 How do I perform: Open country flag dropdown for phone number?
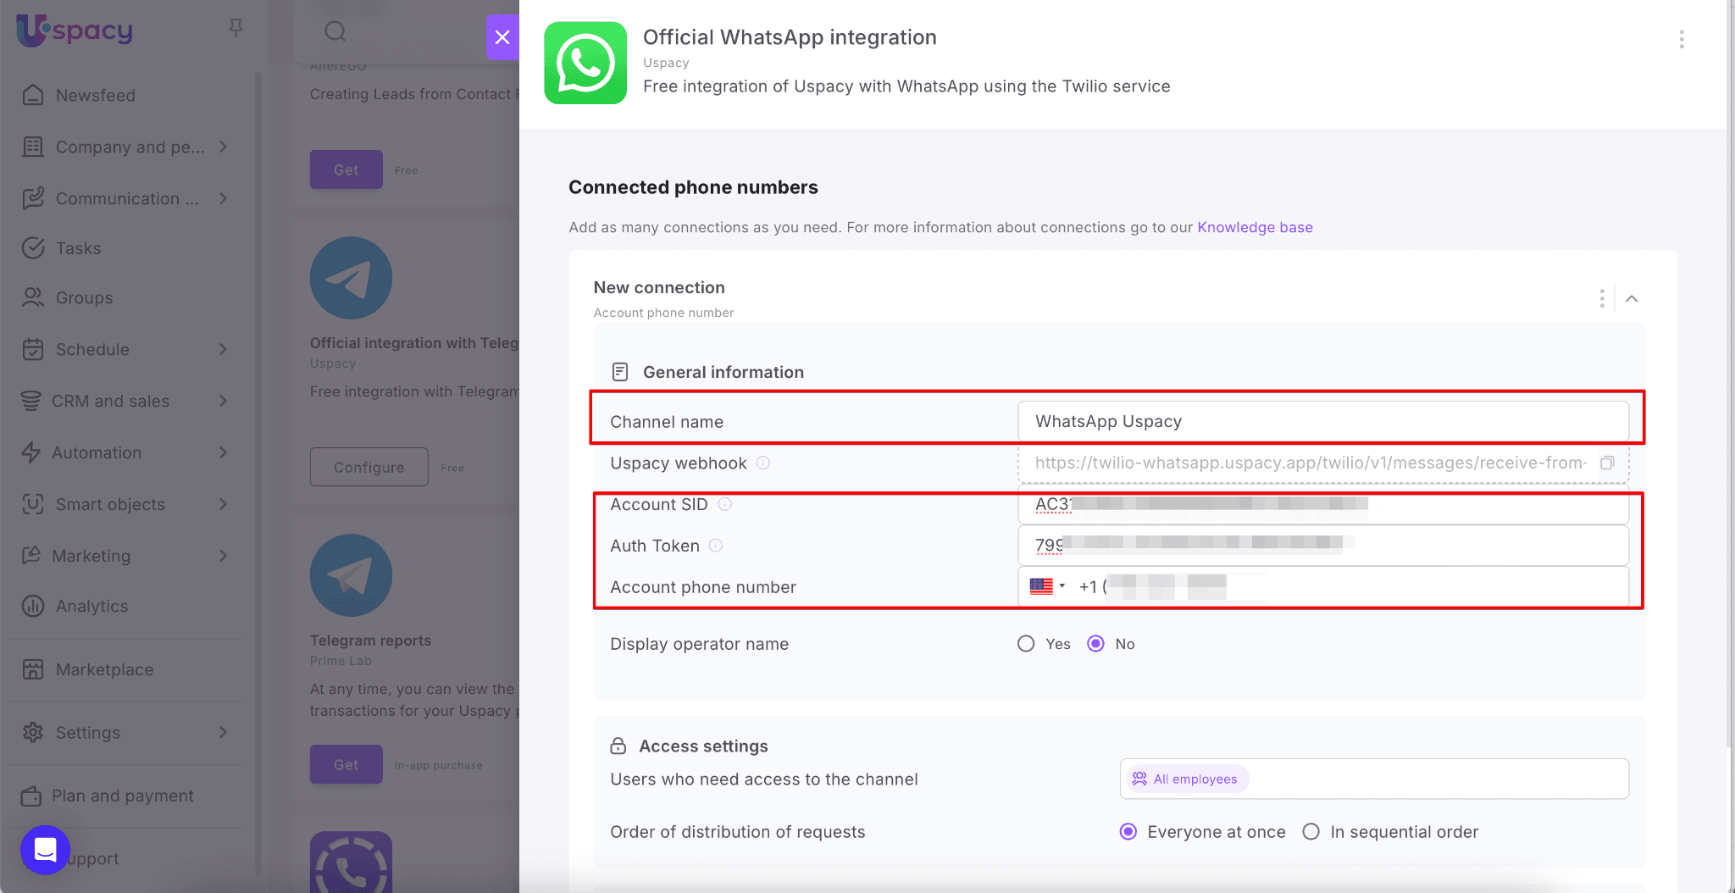(1047, 586)
